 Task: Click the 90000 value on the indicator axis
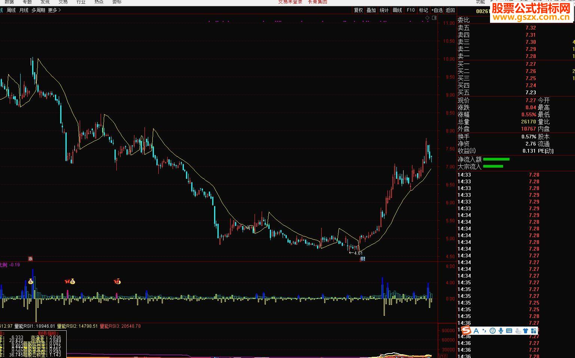coord(448,331)
